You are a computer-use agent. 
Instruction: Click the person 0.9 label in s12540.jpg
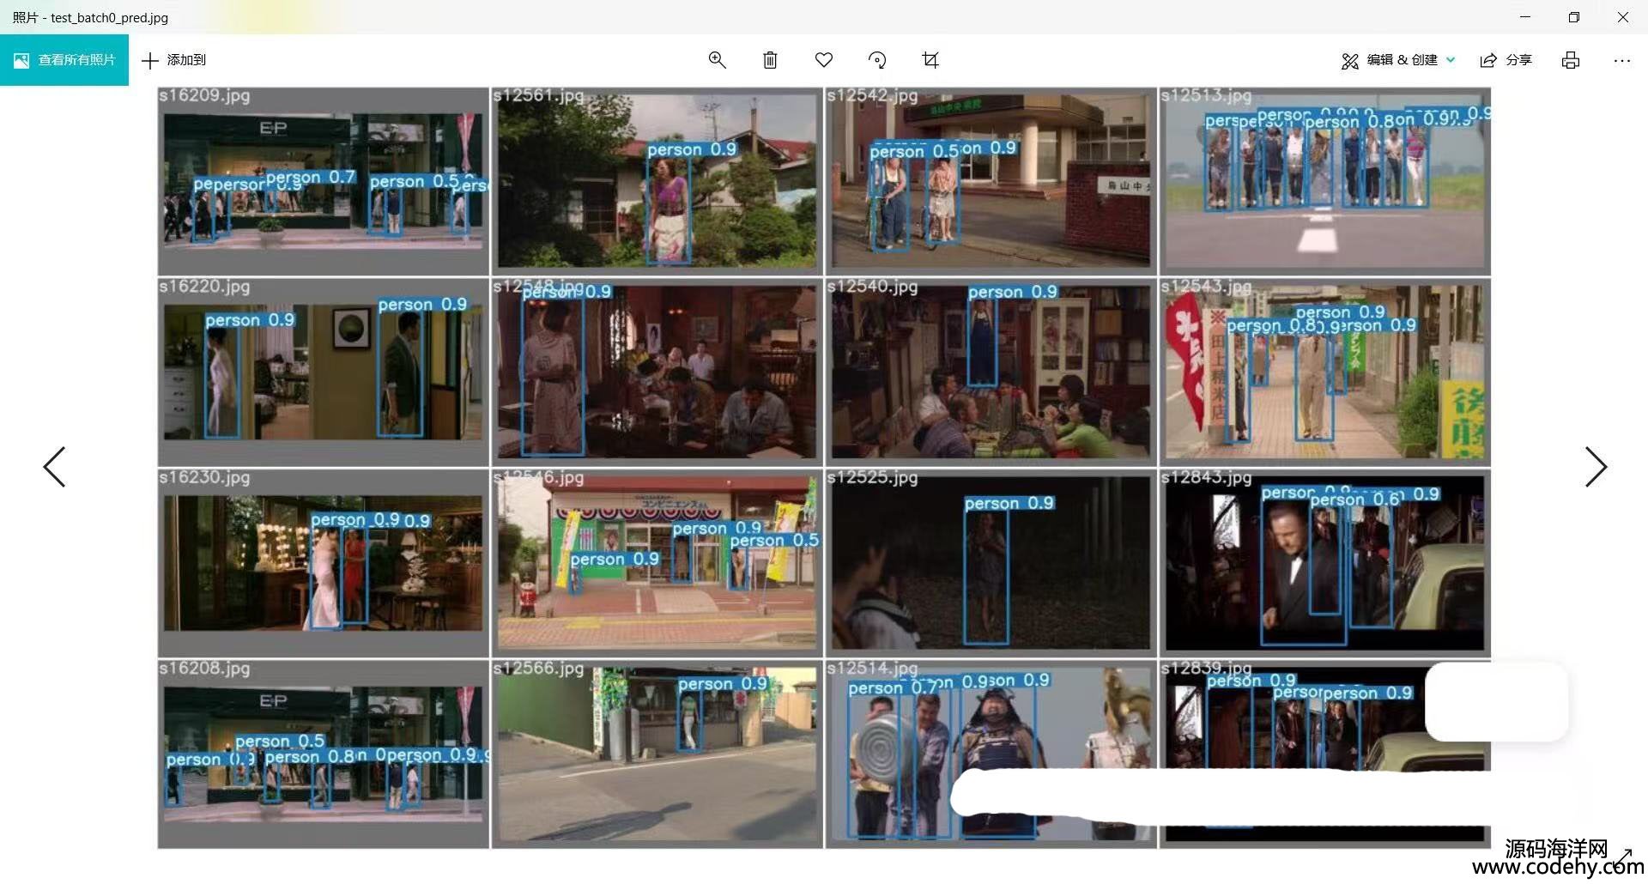1013,292
